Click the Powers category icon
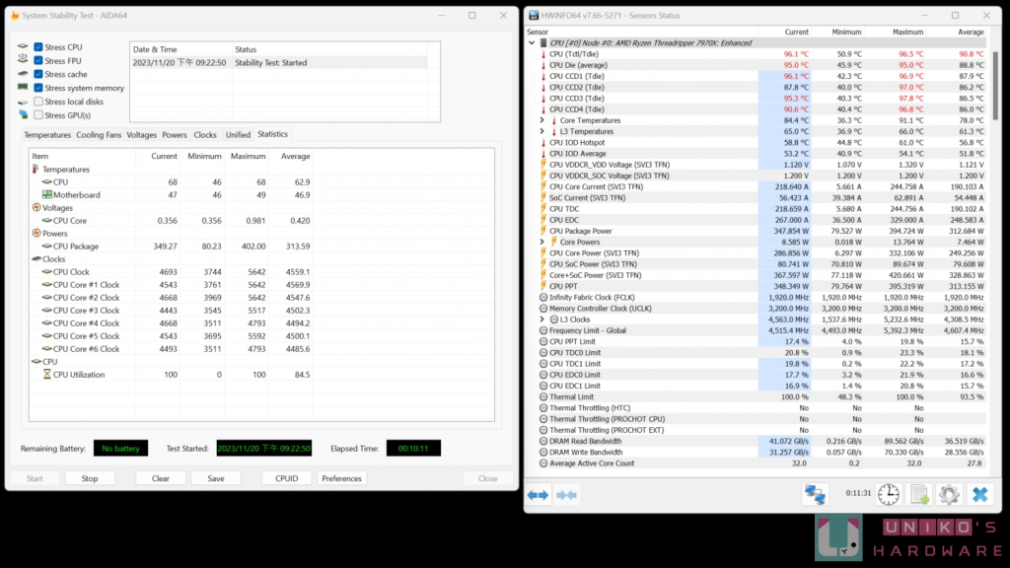Screen dimensions: 1010x568 (x=36, y=233)
